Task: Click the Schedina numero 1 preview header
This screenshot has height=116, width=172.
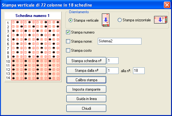Action: pyautogui.click(x=33, y=16)
